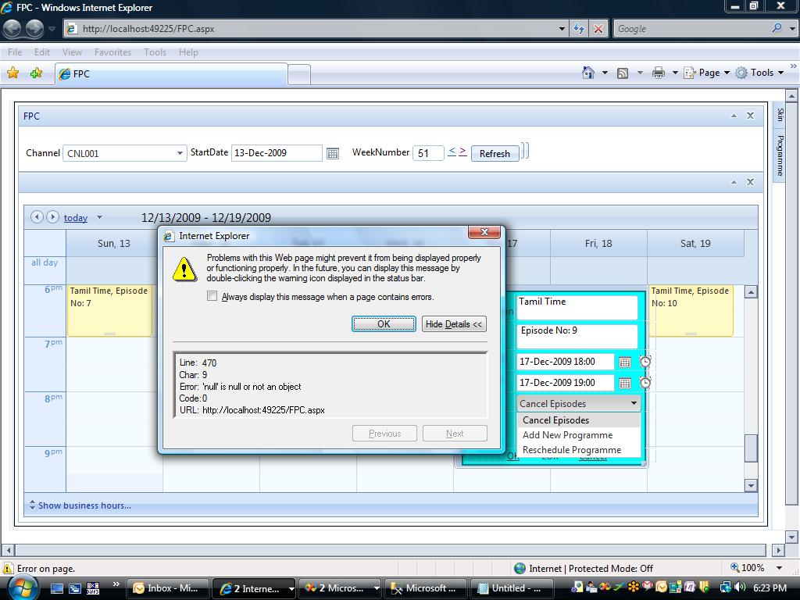Expand the today date dropdown arrow
800x600 pixels.
click(x=99, y=217)
